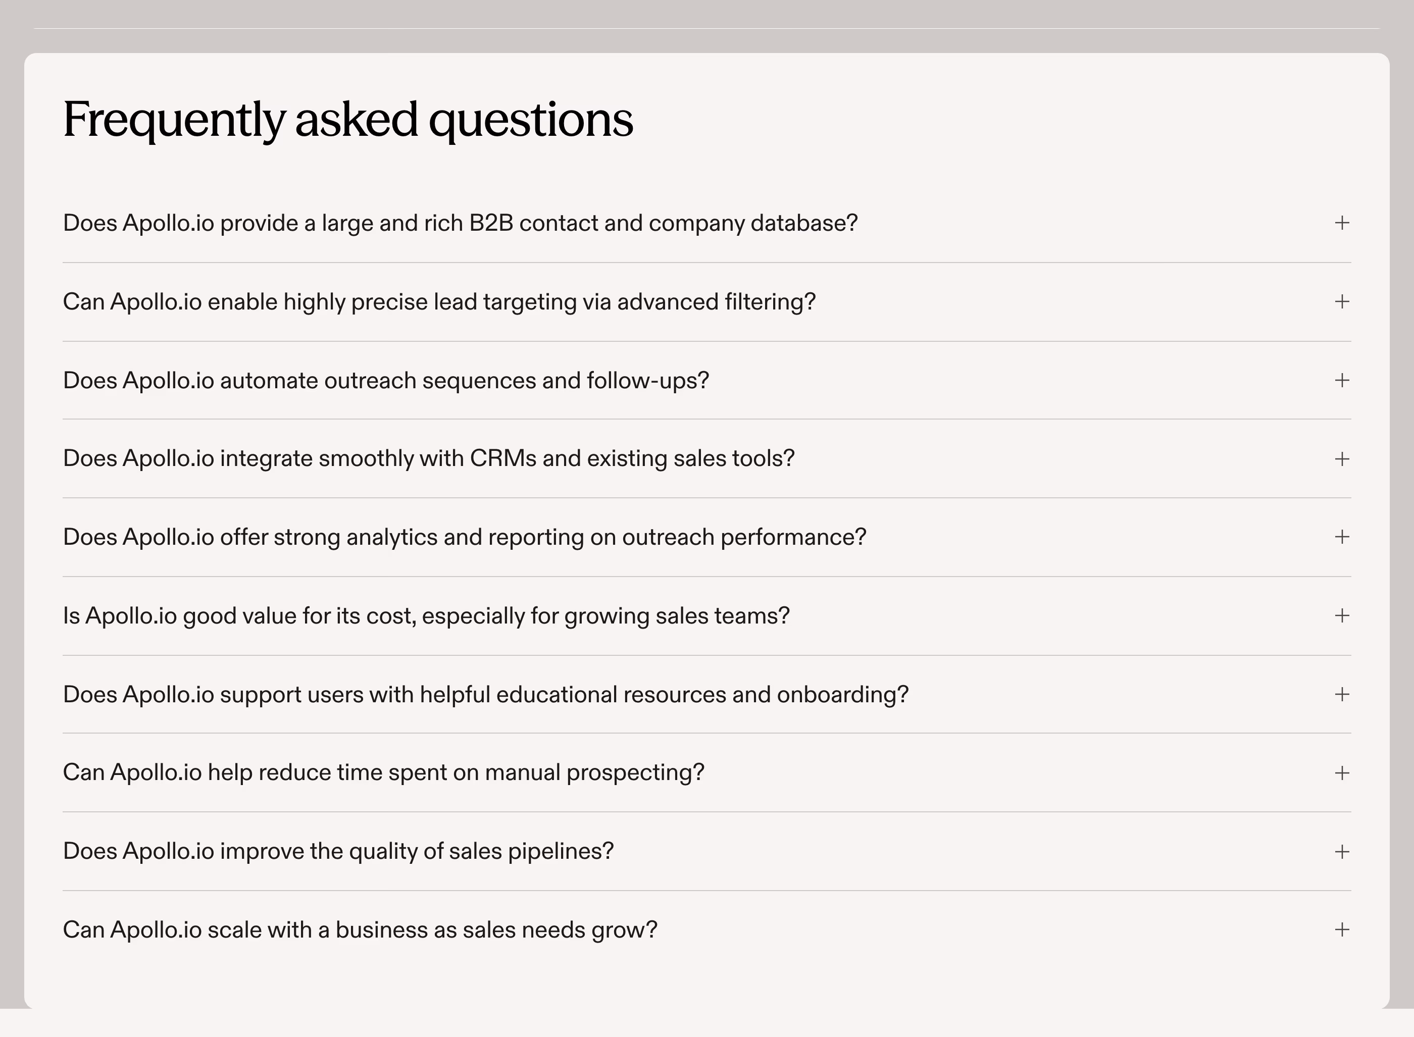Screen dimensions: 1414x1037
Task: Expand 'integrate smoothly with CRMs' question text
Action: point(429,459)
